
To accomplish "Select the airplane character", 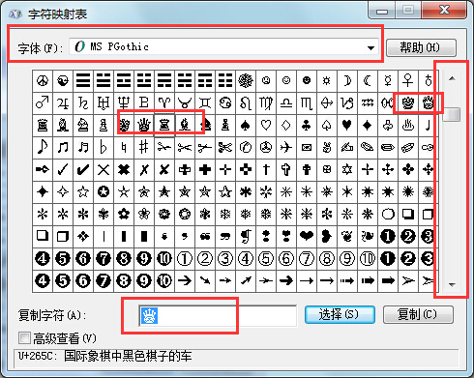I will point(286,148).
